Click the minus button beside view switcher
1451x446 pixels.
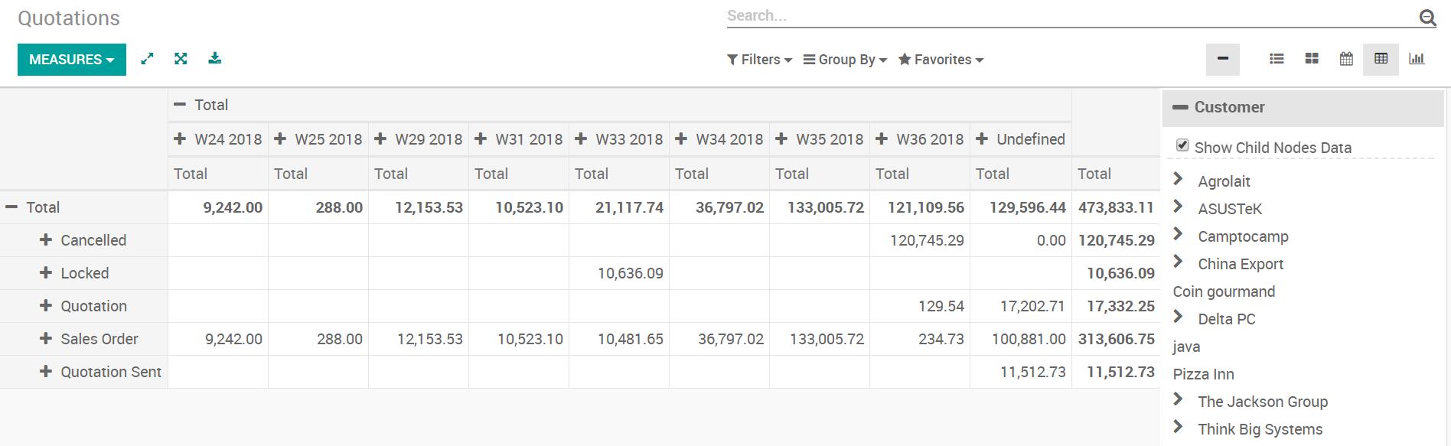(1222, 60)
